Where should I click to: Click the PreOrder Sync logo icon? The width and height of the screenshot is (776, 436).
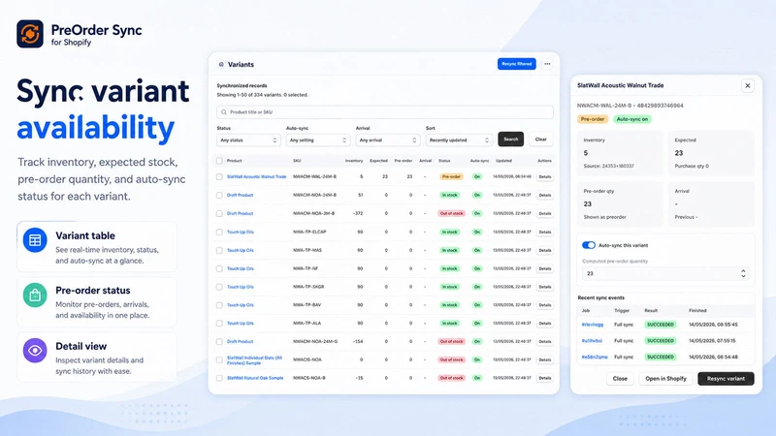pyautogui.click(x=30, y=34)
